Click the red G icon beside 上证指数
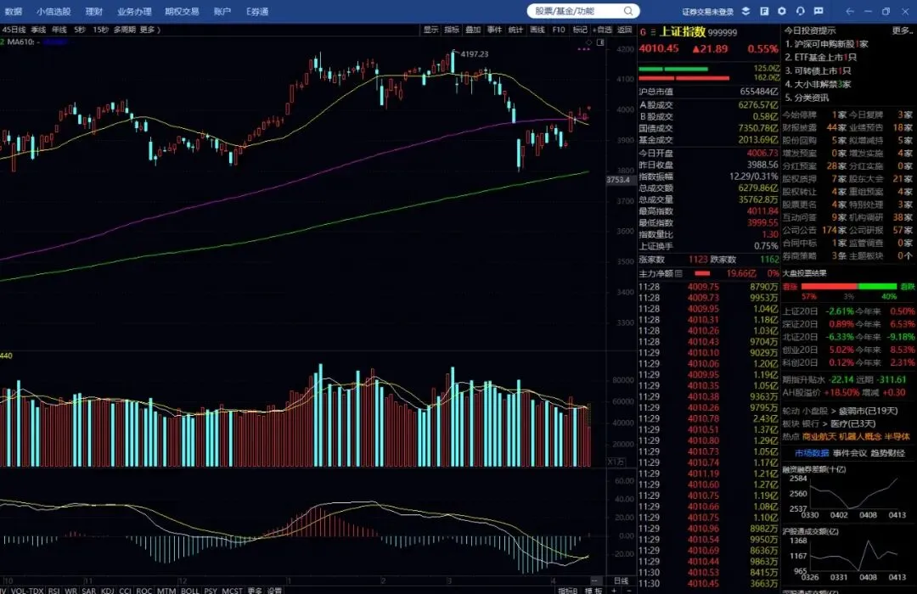 tap(643, 32)
